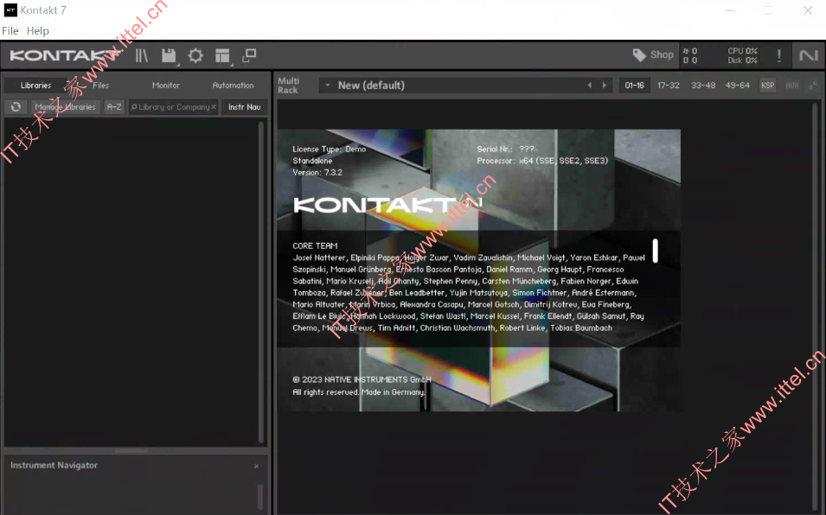This screenshot has height=515, width=826.
Task: Go to previous multi preset
Action: 590,86
